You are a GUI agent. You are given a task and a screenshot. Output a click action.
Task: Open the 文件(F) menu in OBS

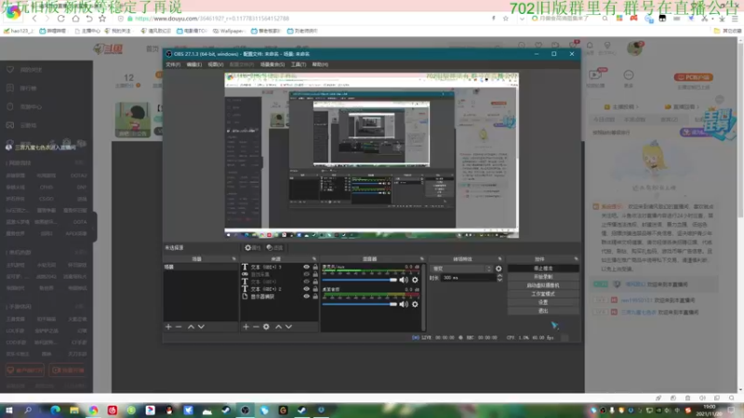coord(173,64)
